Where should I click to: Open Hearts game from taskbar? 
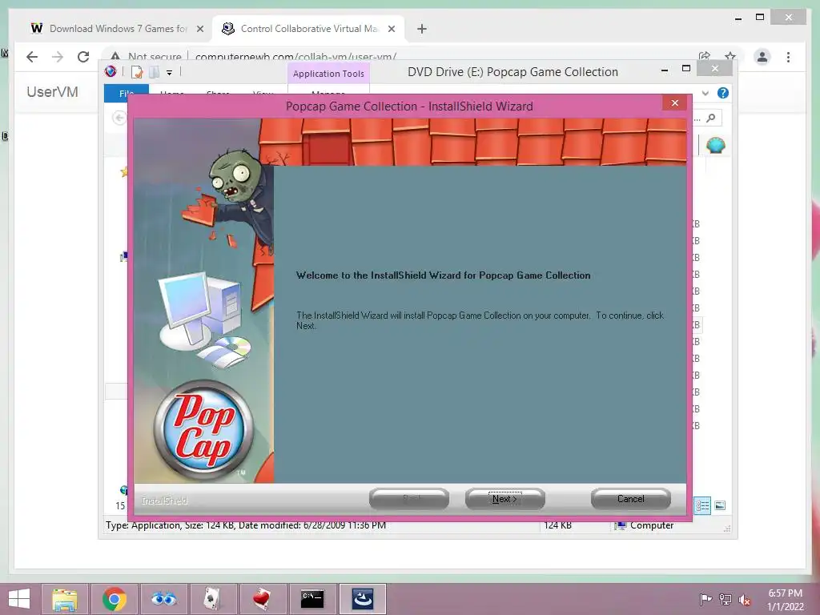click(x=262, y=599)
